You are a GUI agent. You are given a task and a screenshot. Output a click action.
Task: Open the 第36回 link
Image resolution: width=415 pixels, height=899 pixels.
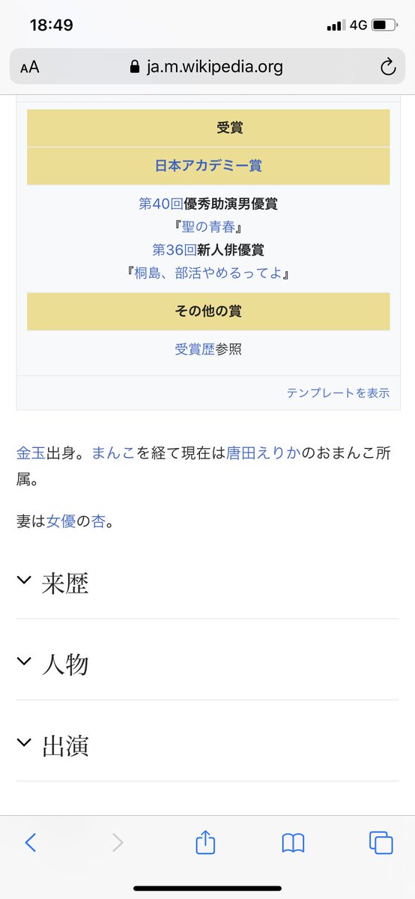pos(175,249)
